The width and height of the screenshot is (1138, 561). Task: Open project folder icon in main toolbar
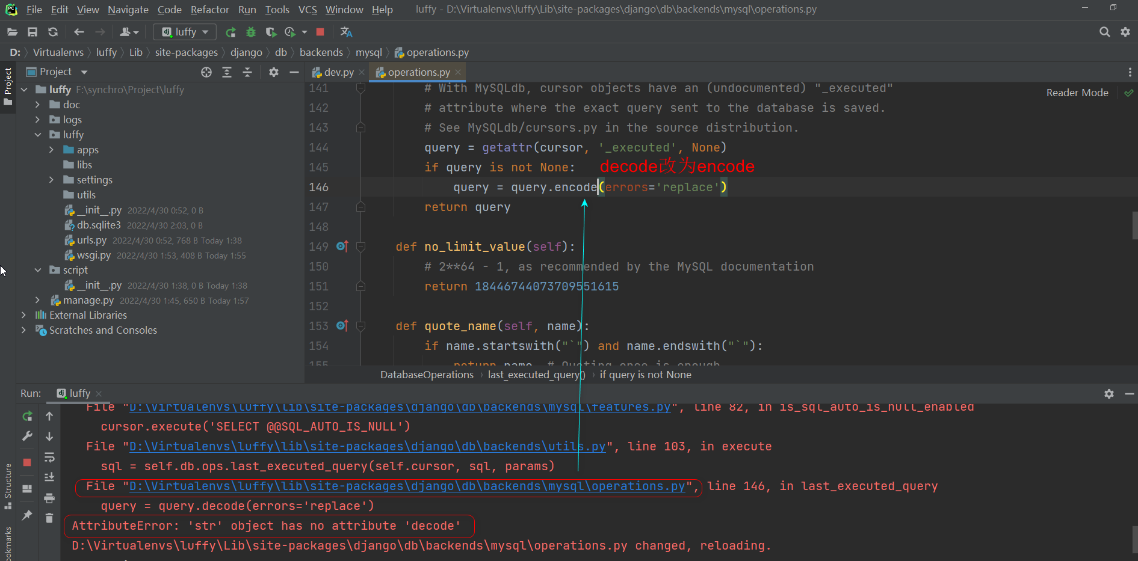click(x=12, y=32)
